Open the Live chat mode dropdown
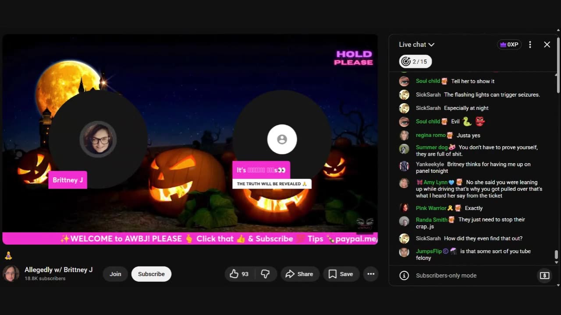 tap(416, 45)
